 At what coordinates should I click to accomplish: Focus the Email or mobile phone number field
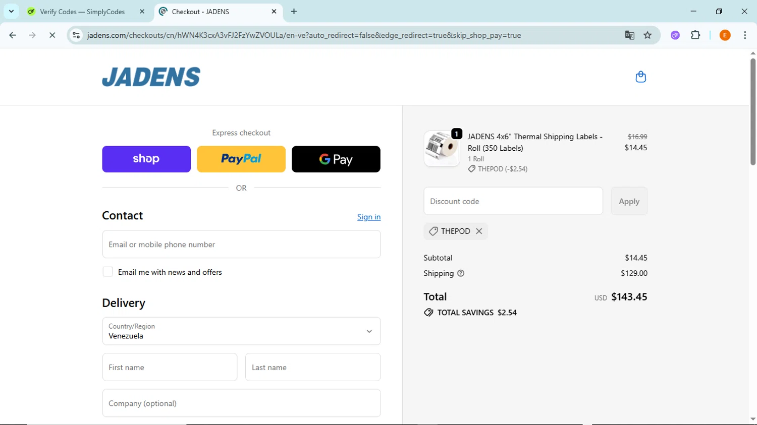point(241,245)
